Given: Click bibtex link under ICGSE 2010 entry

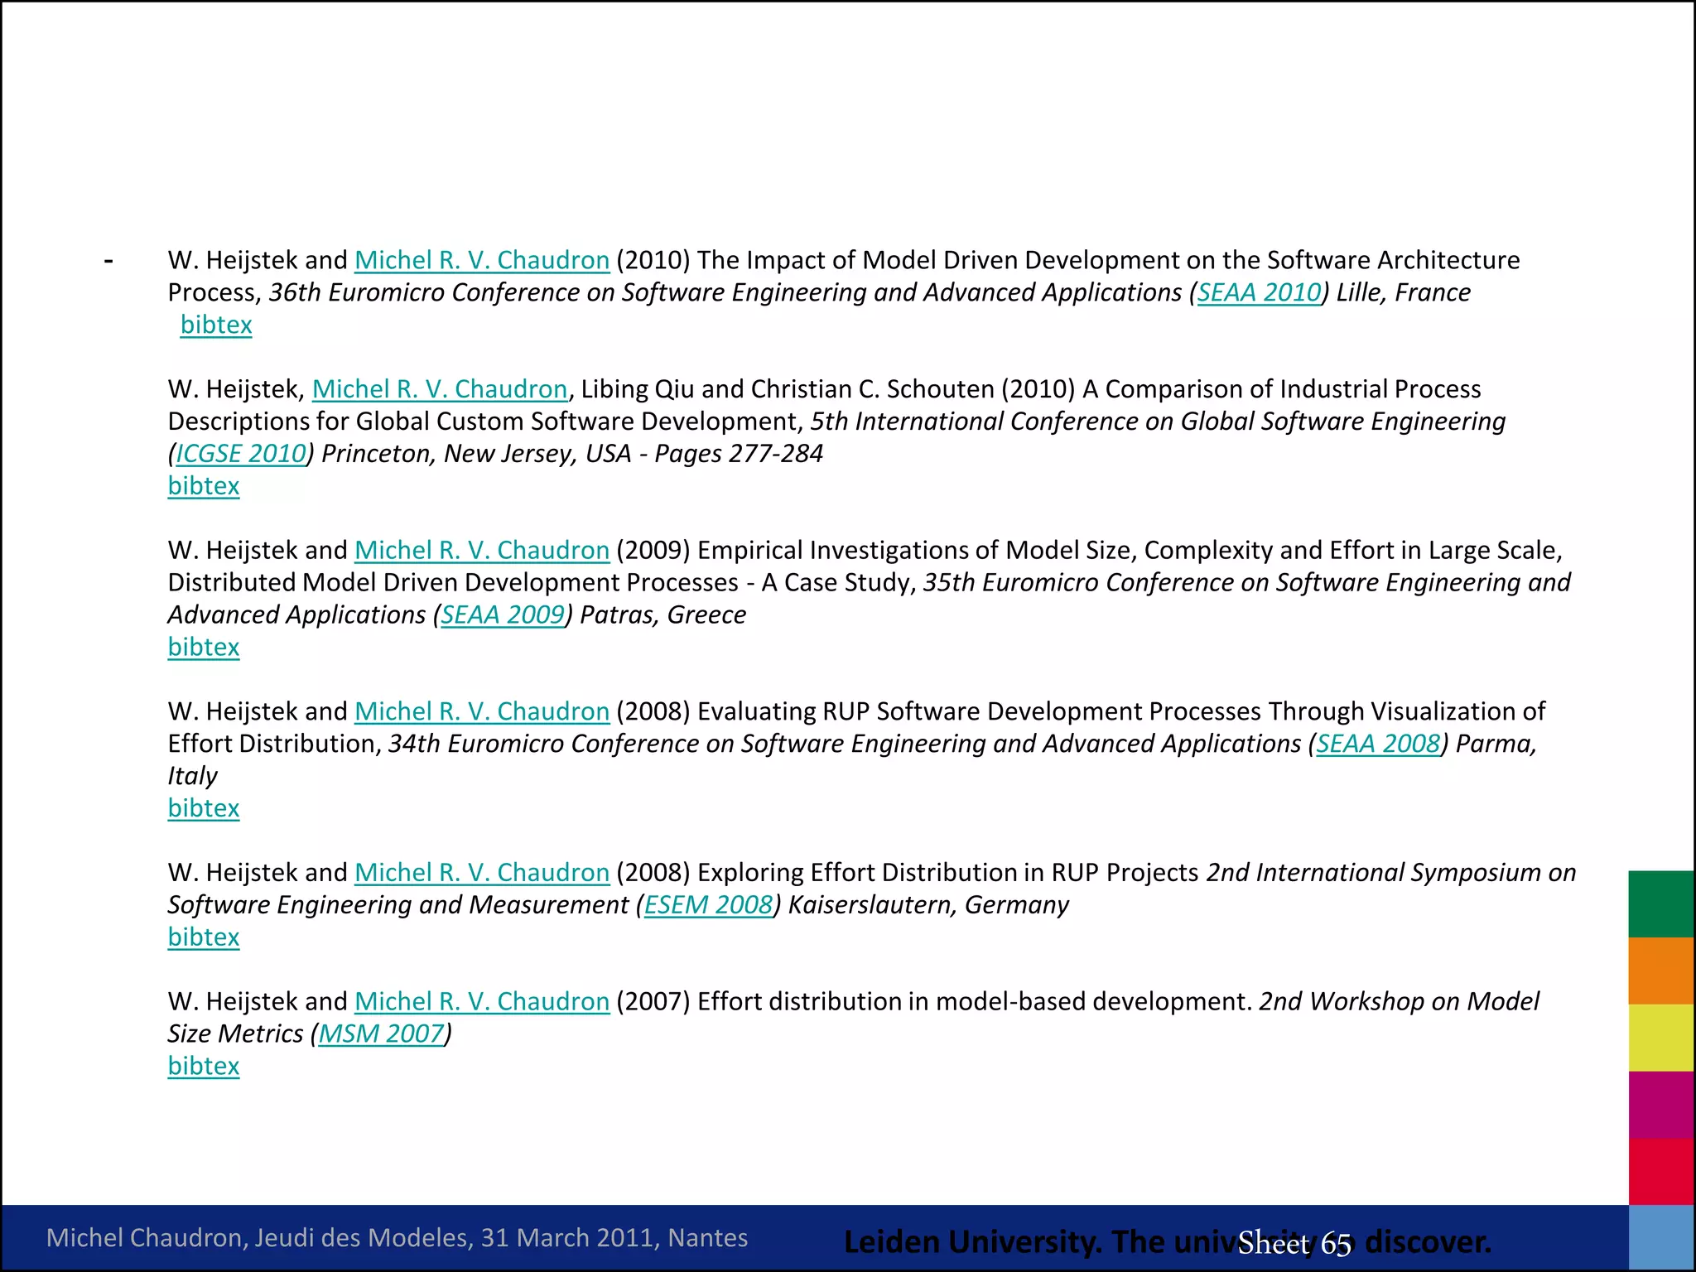Looking at the screenshot, I should click(x=204, y=486).
